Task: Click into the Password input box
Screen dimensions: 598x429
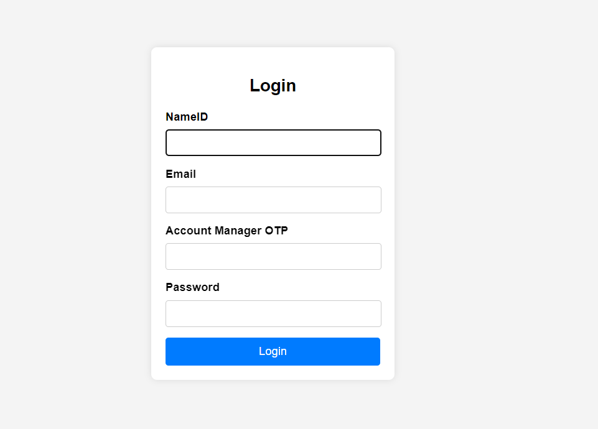Action: pos(273,313)
